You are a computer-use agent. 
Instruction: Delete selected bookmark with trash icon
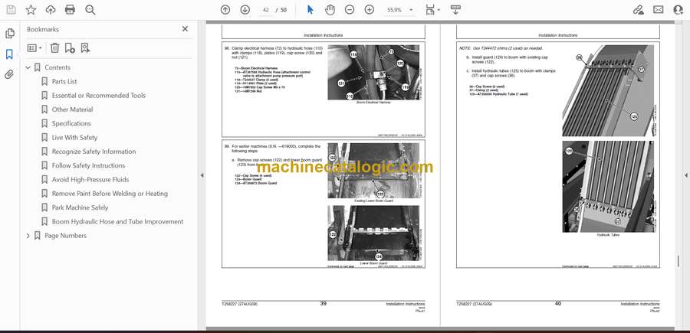54,47
